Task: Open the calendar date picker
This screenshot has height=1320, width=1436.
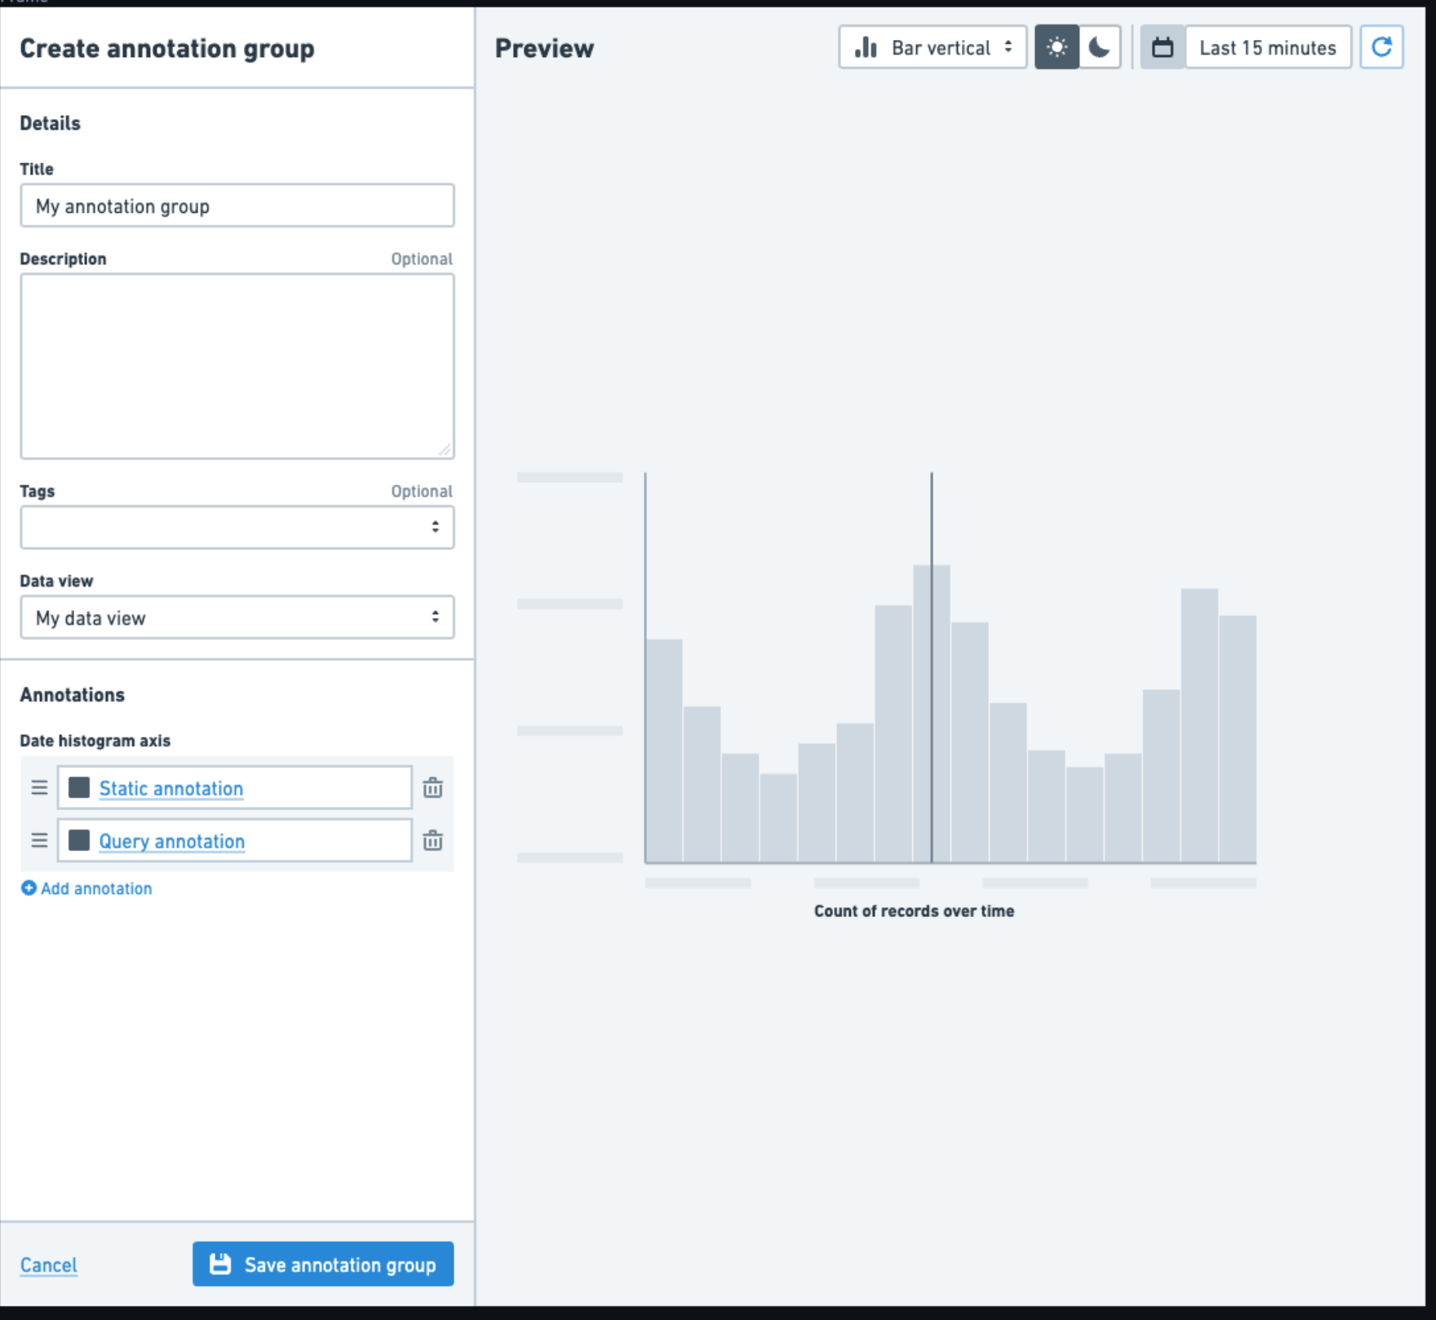Action: (x=1162, y=47)
